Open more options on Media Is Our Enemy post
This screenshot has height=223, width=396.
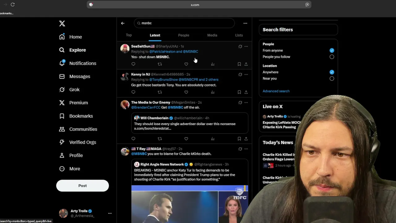point(246,103)
